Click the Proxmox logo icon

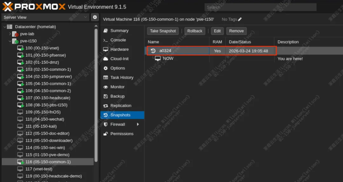[7, 7]
